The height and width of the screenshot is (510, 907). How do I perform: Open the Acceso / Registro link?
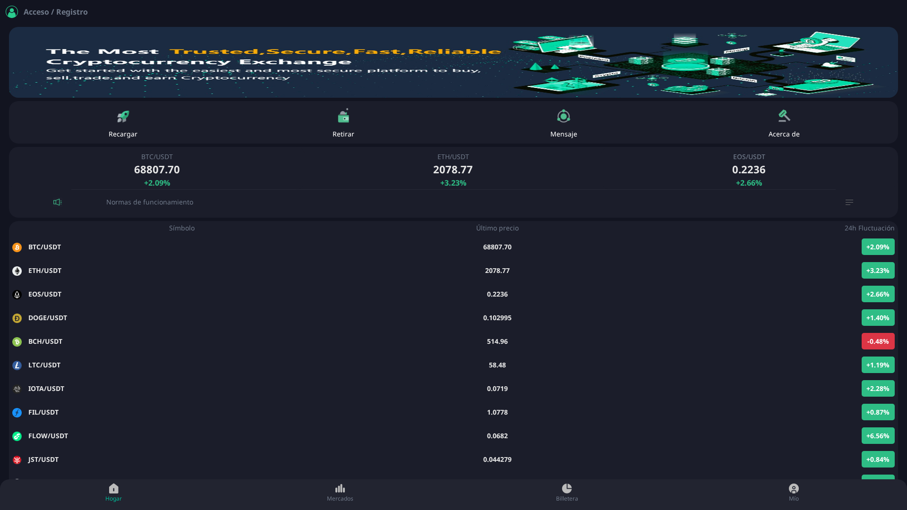(55, 12)
